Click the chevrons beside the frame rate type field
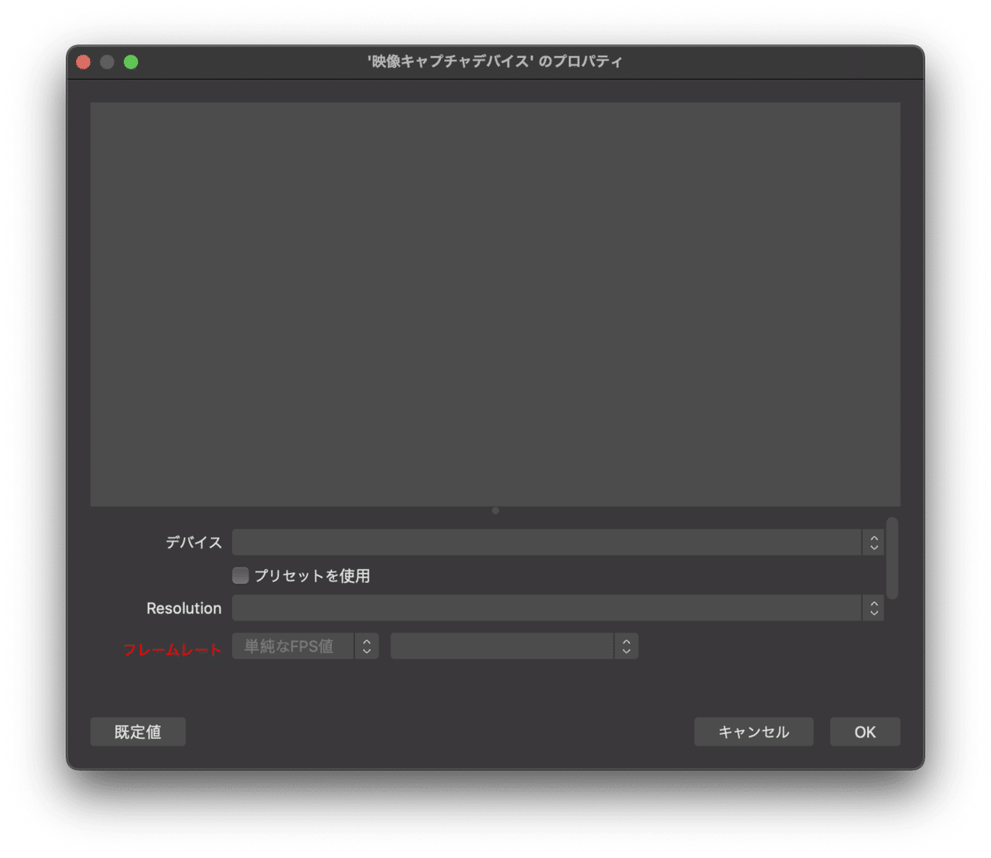991x858 pixels. click(x=366, y=646)
